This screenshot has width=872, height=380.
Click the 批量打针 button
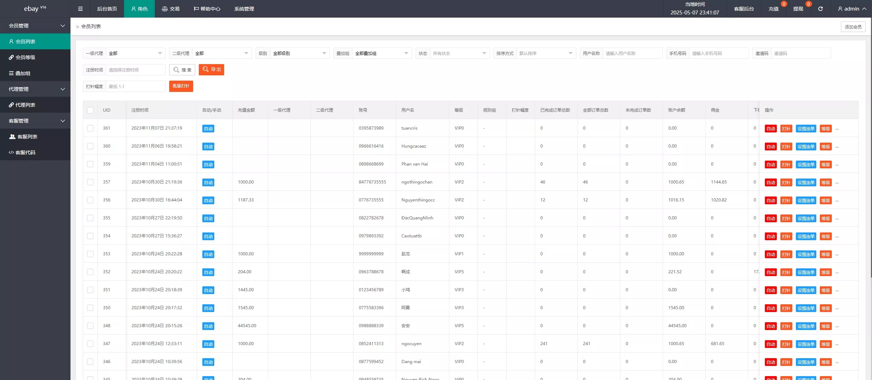pyautogui.click(x=181, y=86)
